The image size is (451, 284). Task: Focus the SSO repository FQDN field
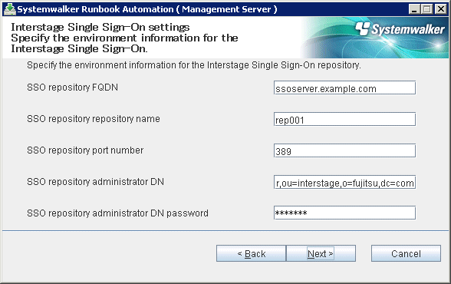(344, 88)
